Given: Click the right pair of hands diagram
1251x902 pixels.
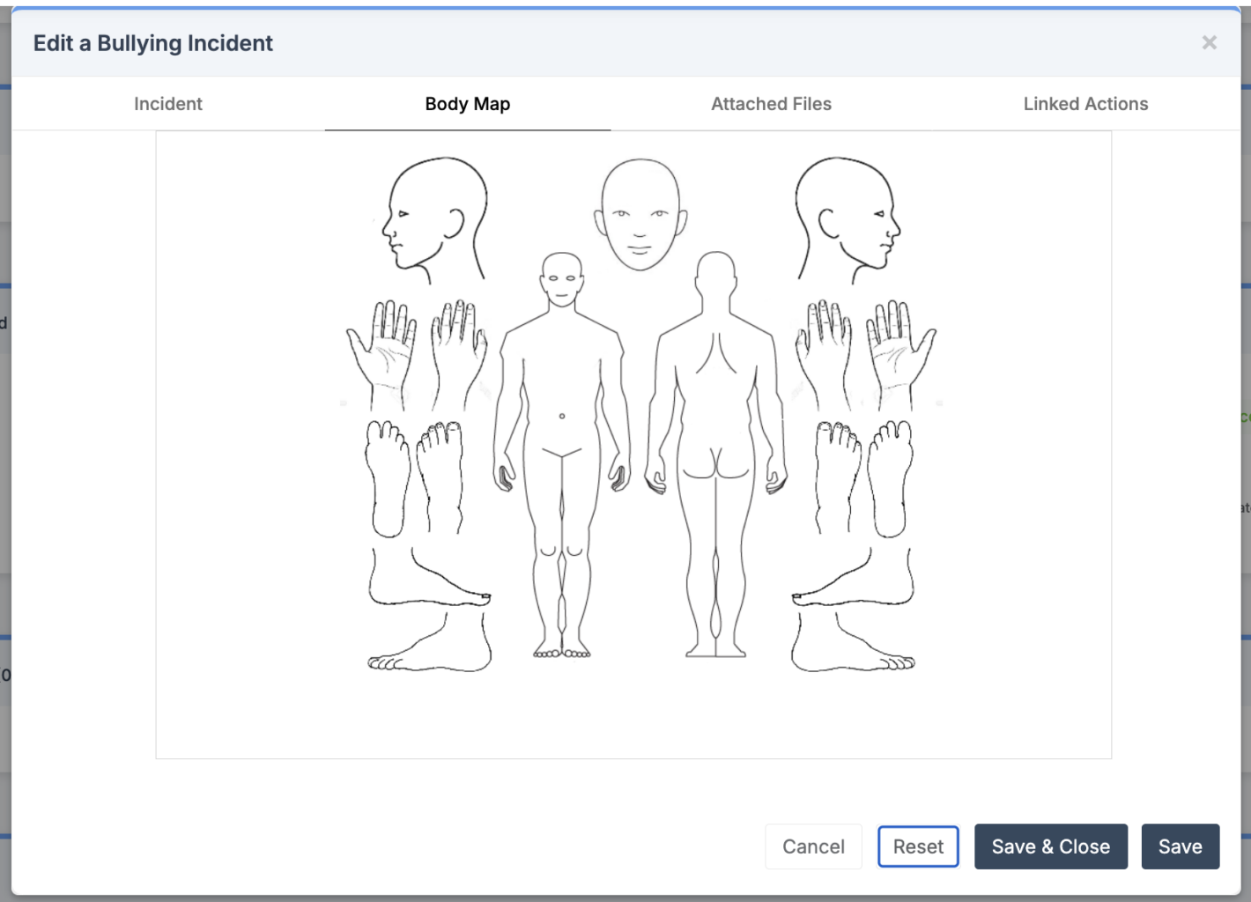Looking at the screenshot, I should 868,352.
